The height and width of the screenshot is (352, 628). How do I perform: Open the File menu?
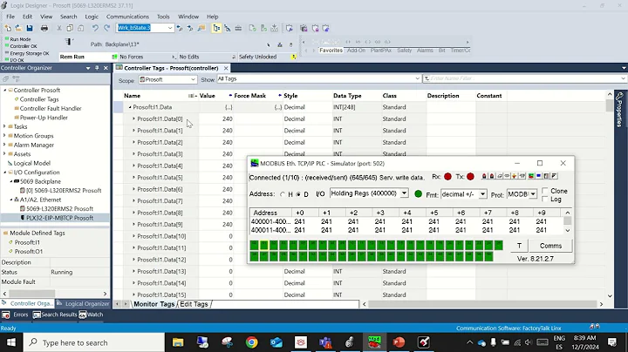[10, 17]
